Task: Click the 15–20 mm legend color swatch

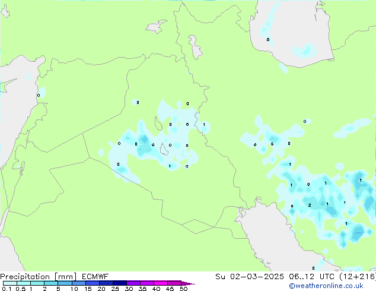Action: (93, 283)
